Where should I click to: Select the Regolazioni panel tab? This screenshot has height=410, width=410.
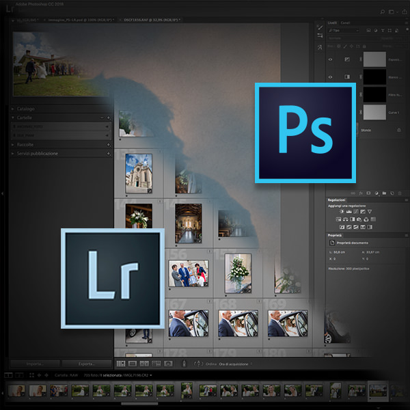pos(336,200)
